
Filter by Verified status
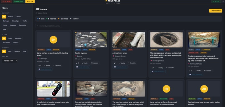[x=16, y=43]
